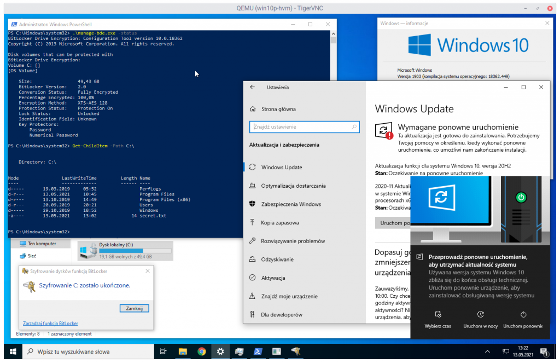
Task: Click the network tray icon
Action: click(506, 352)
